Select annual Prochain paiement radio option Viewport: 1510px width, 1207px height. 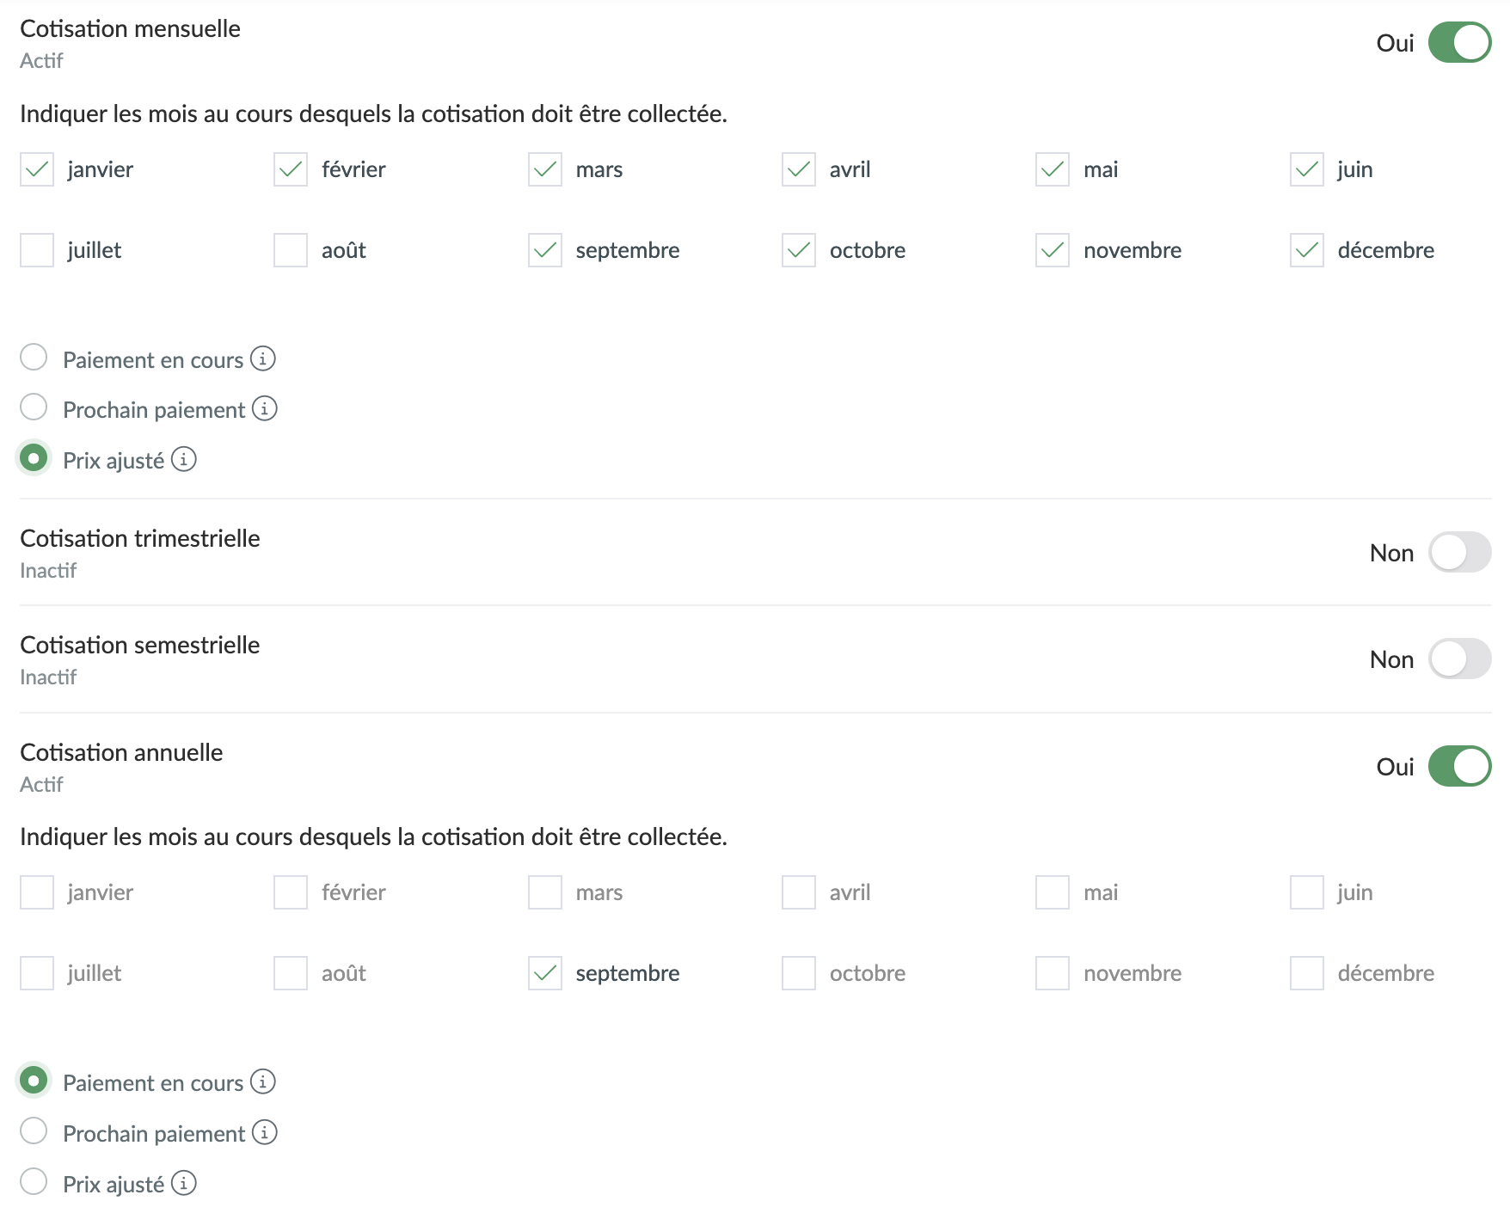tap(34, 1130)
